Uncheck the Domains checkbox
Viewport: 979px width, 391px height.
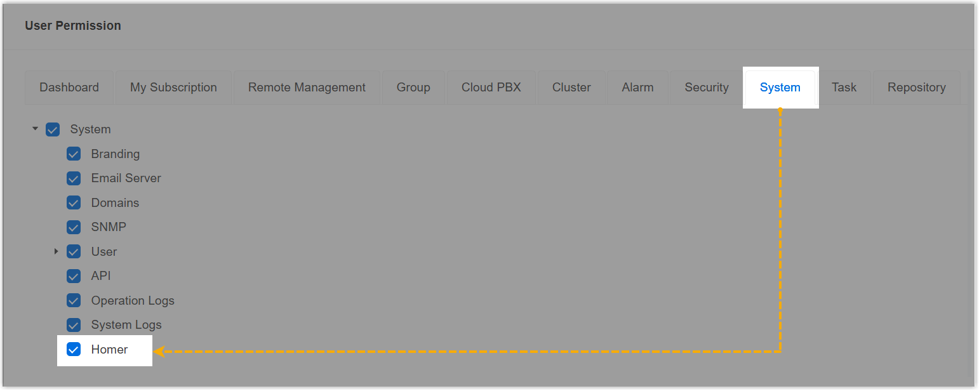pos(74,202)
